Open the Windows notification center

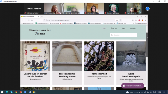164,92
